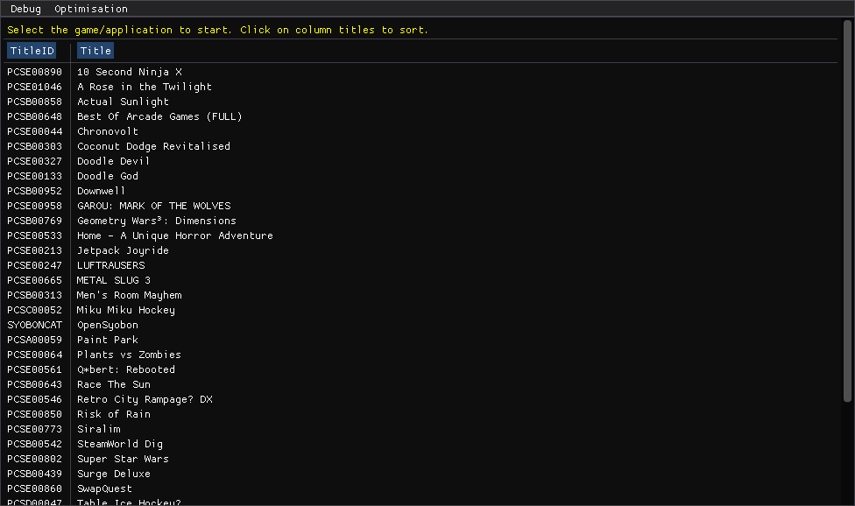Start Best Of Arcade Games (FULL)
This screenshot has height=506, width=855.
[159, 116]
